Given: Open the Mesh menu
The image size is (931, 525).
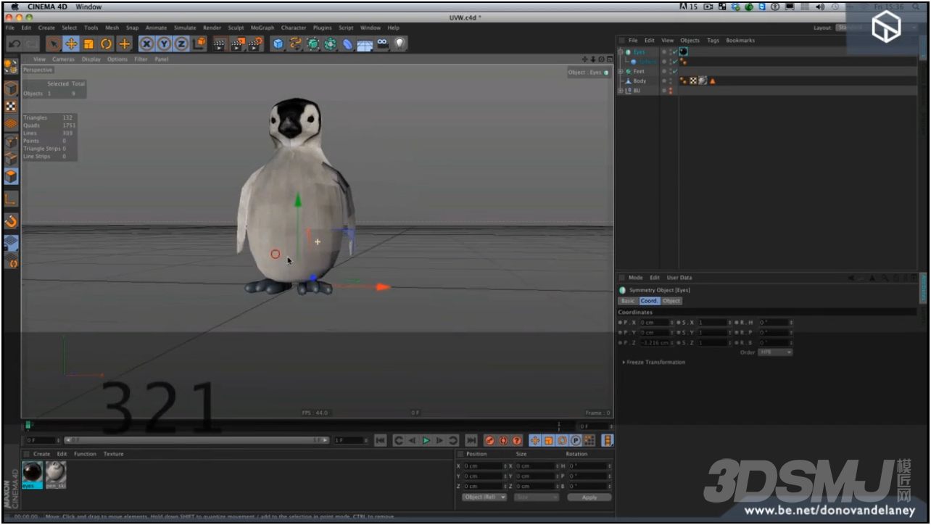Looking at the screenshot, I should click(x=112, y=28).
